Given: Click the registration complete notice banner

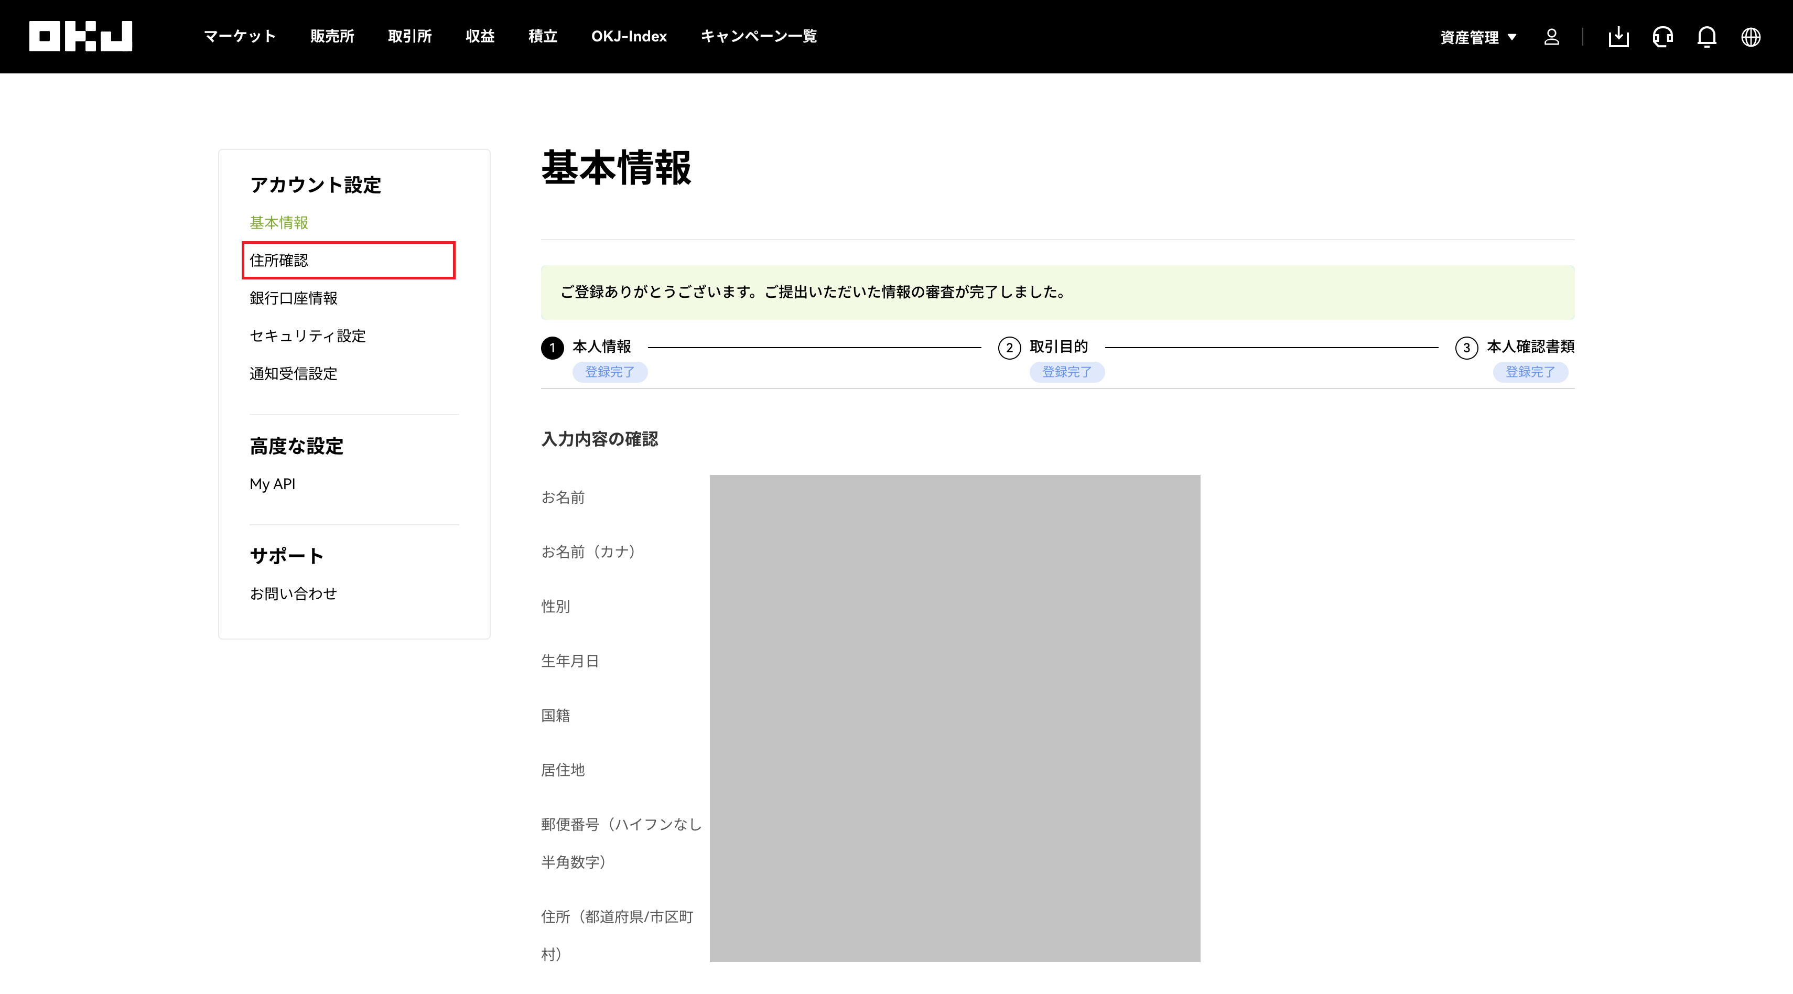Looking at the screenshot, I should click(1057, 293).
